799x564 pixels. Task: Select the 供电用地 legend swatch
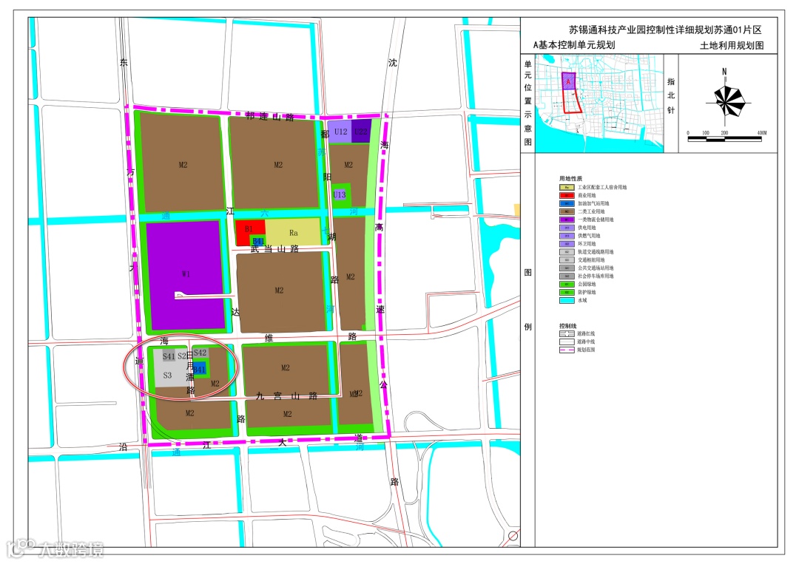click(x=567, y=228)
